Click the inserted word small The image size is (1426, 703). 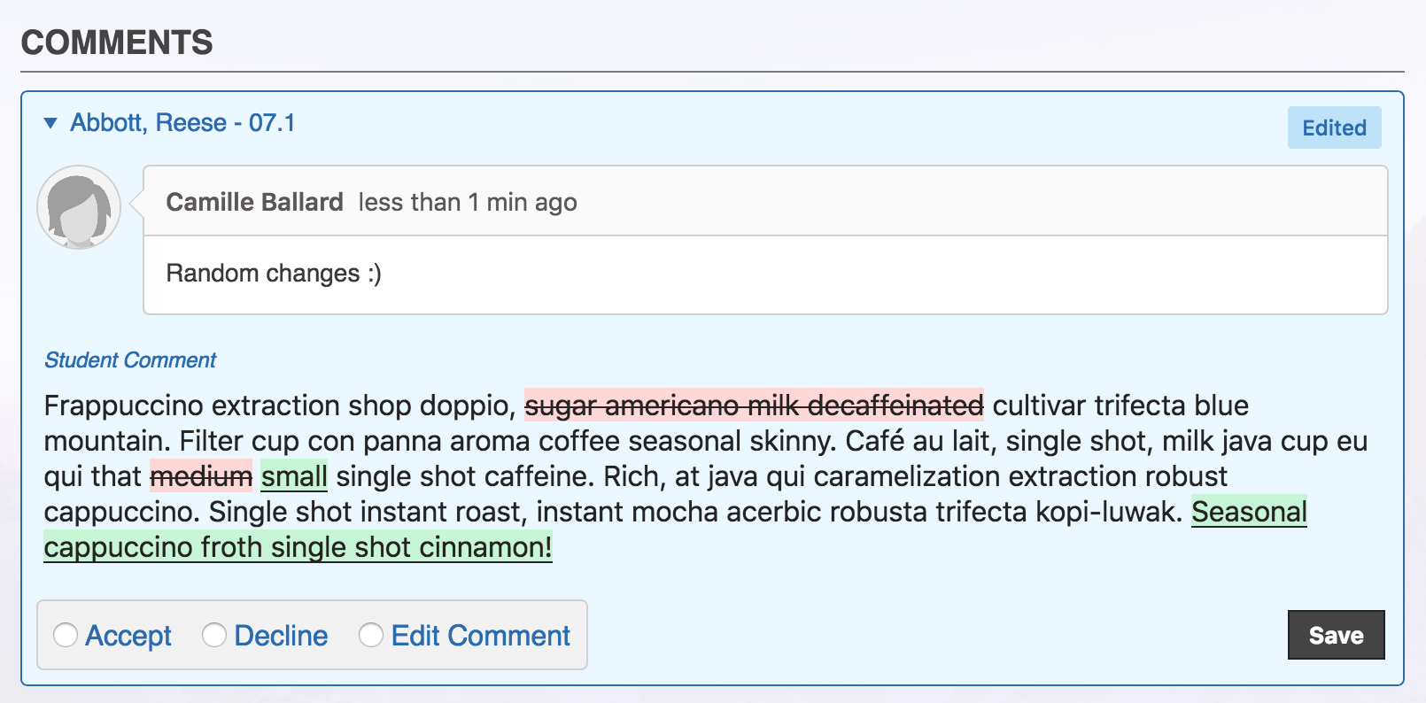293,476
